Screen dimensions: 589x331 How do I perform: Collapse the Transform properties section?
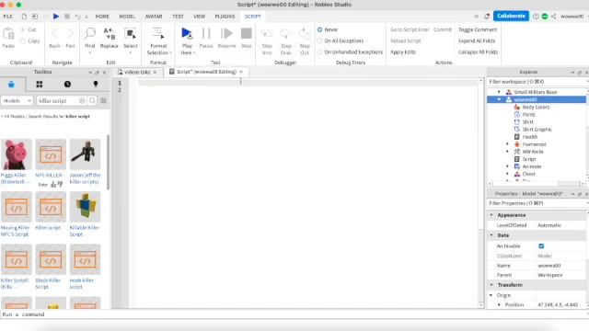(x=491, y=285)
